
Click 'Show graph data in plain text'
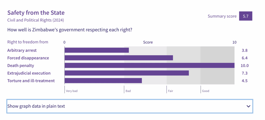36,106
